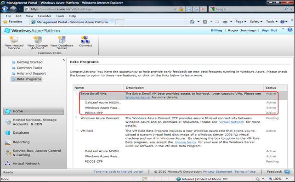The image size is (295, 182).
Task: Open the Reporting section
Action: (21, 142)
